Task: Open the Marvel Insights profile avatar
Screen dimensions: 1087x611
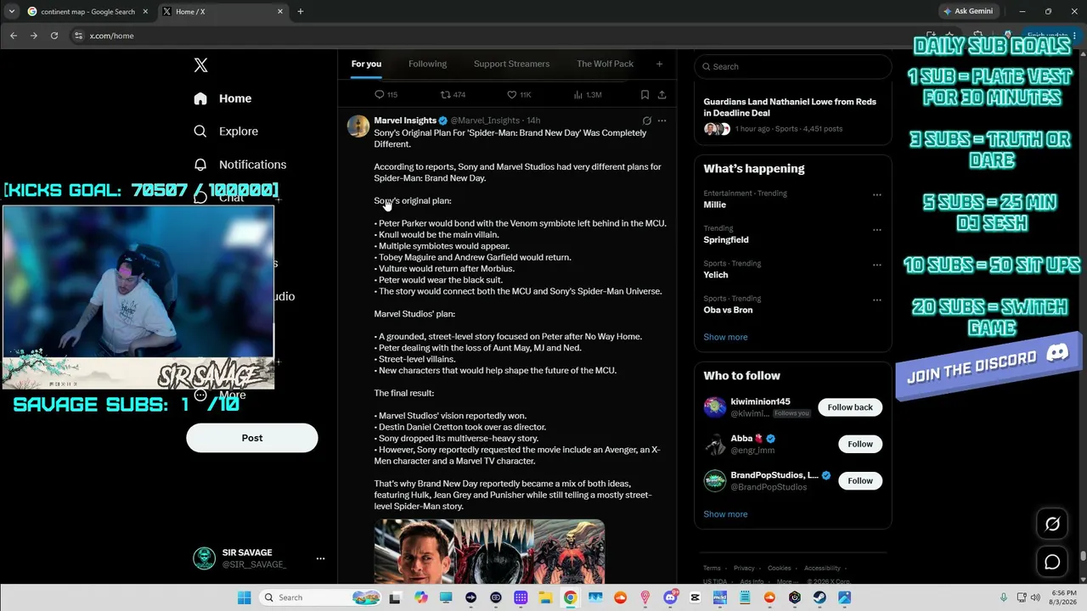Action: coord(358,126)
